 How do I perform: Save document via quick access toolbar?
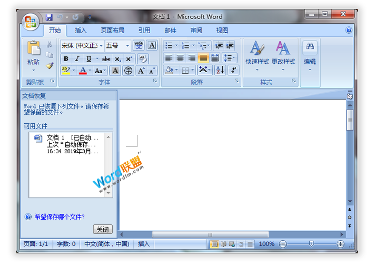[49, 17]
